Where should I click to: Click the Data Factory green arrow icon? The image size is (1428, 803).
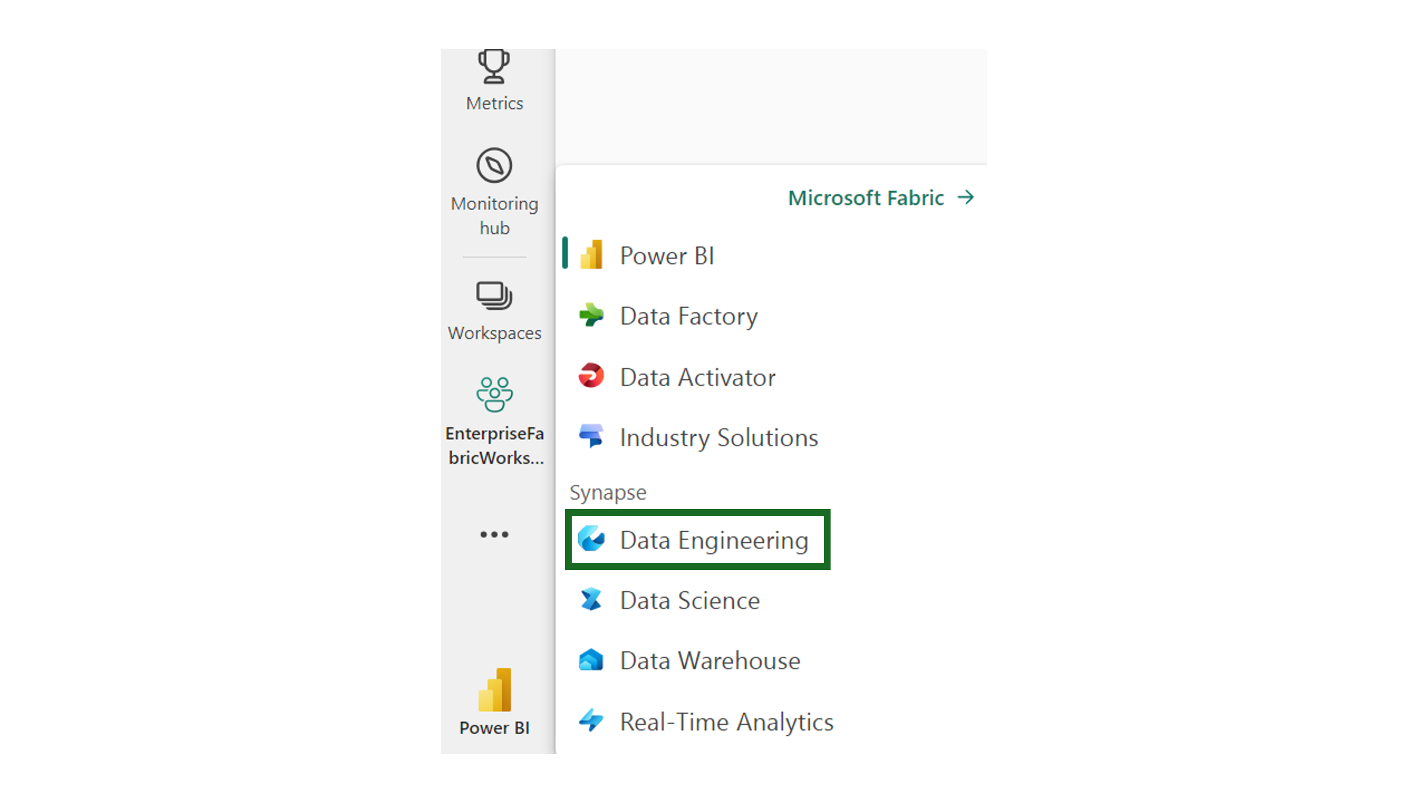click(592, 315)
